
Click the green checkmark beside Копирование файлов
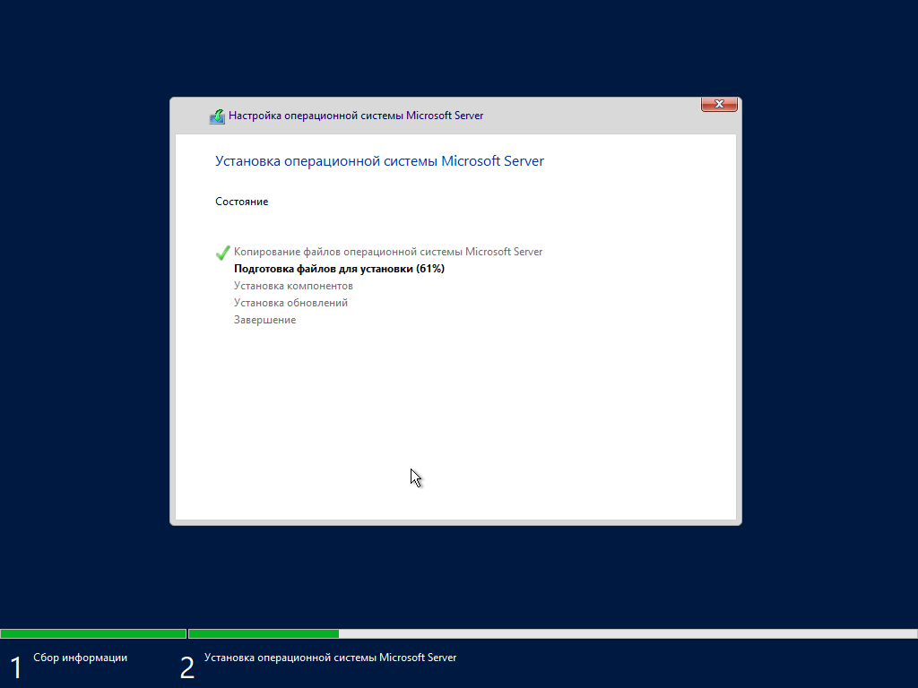coord(222,253)
